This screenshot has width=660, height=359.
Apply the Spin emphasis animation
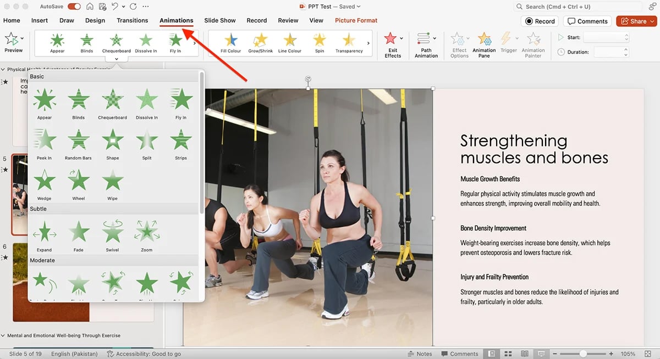click(x=319, y=40)
